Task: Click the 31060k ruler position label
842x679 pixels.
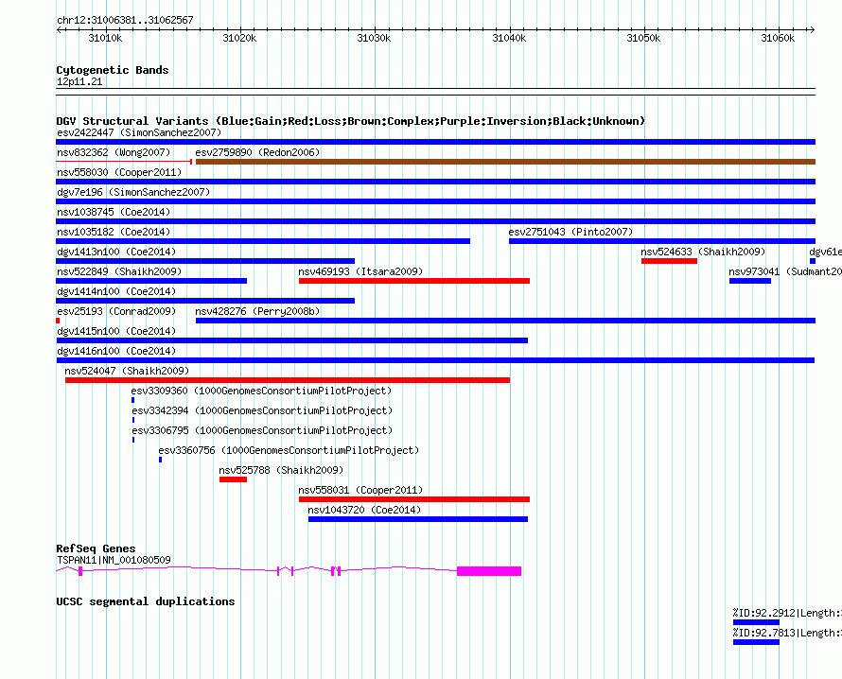Action: click(778, 38)
